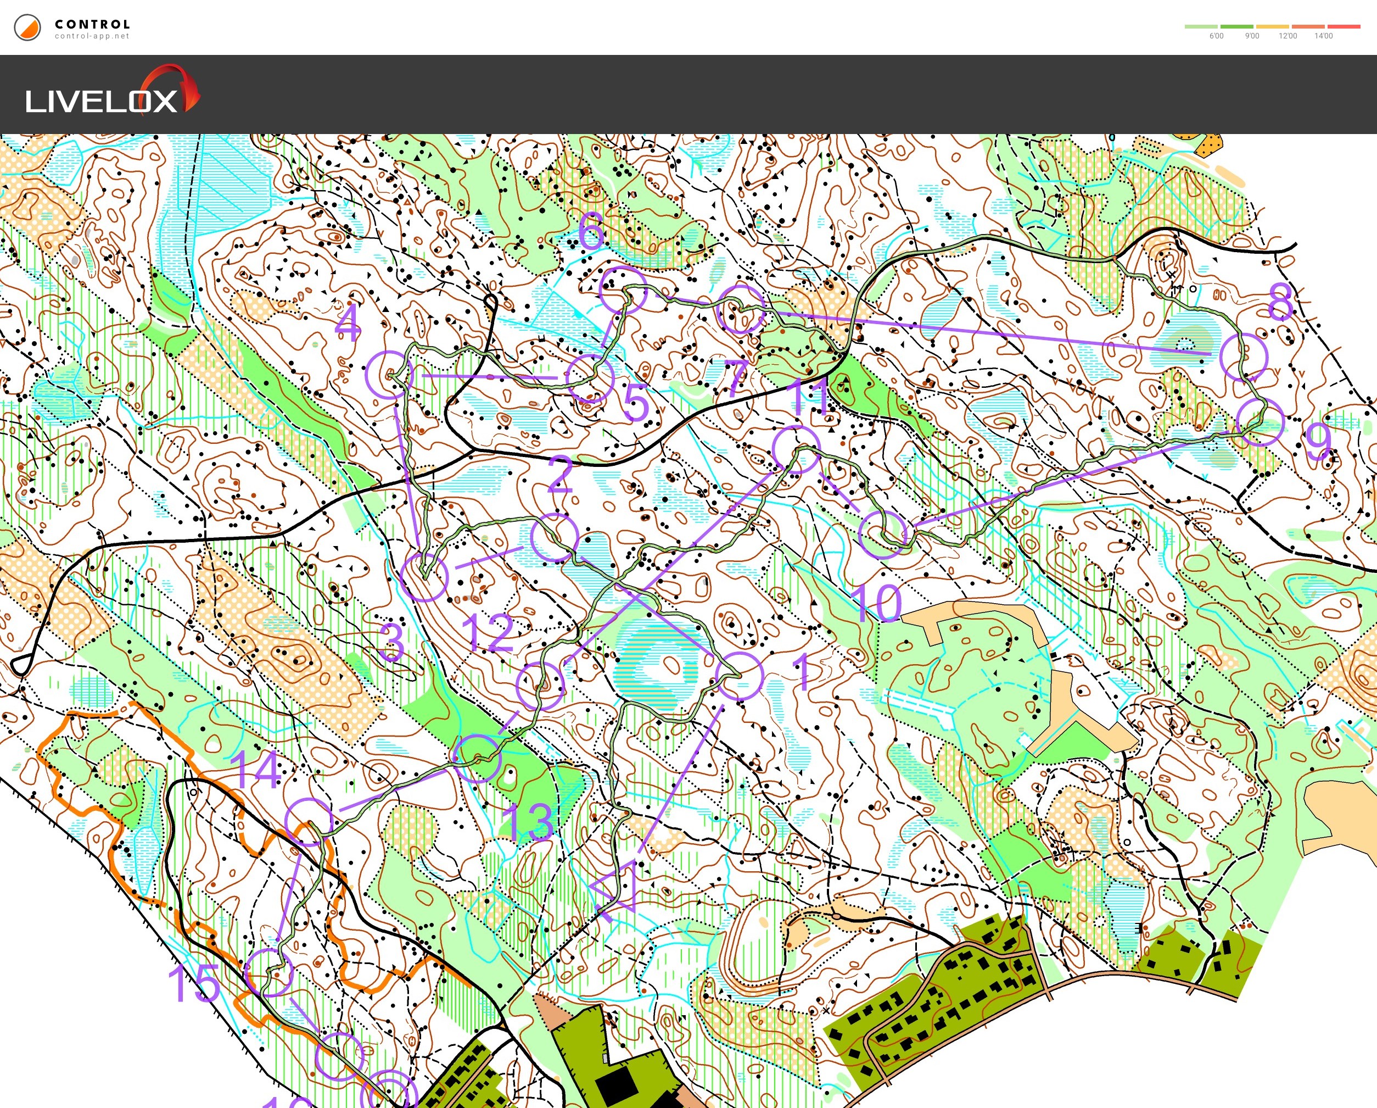
Task: Click the CONTROL title text
Action: click(x=93, y=24)
